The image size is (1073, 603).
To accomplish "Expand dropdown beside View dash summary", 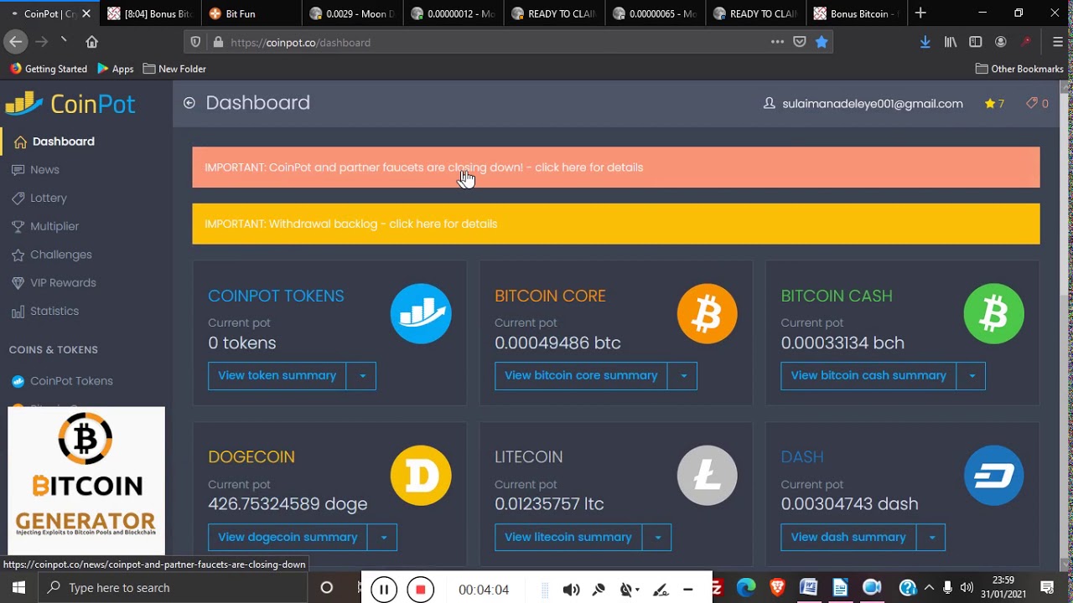I will [x=931, y=538].
